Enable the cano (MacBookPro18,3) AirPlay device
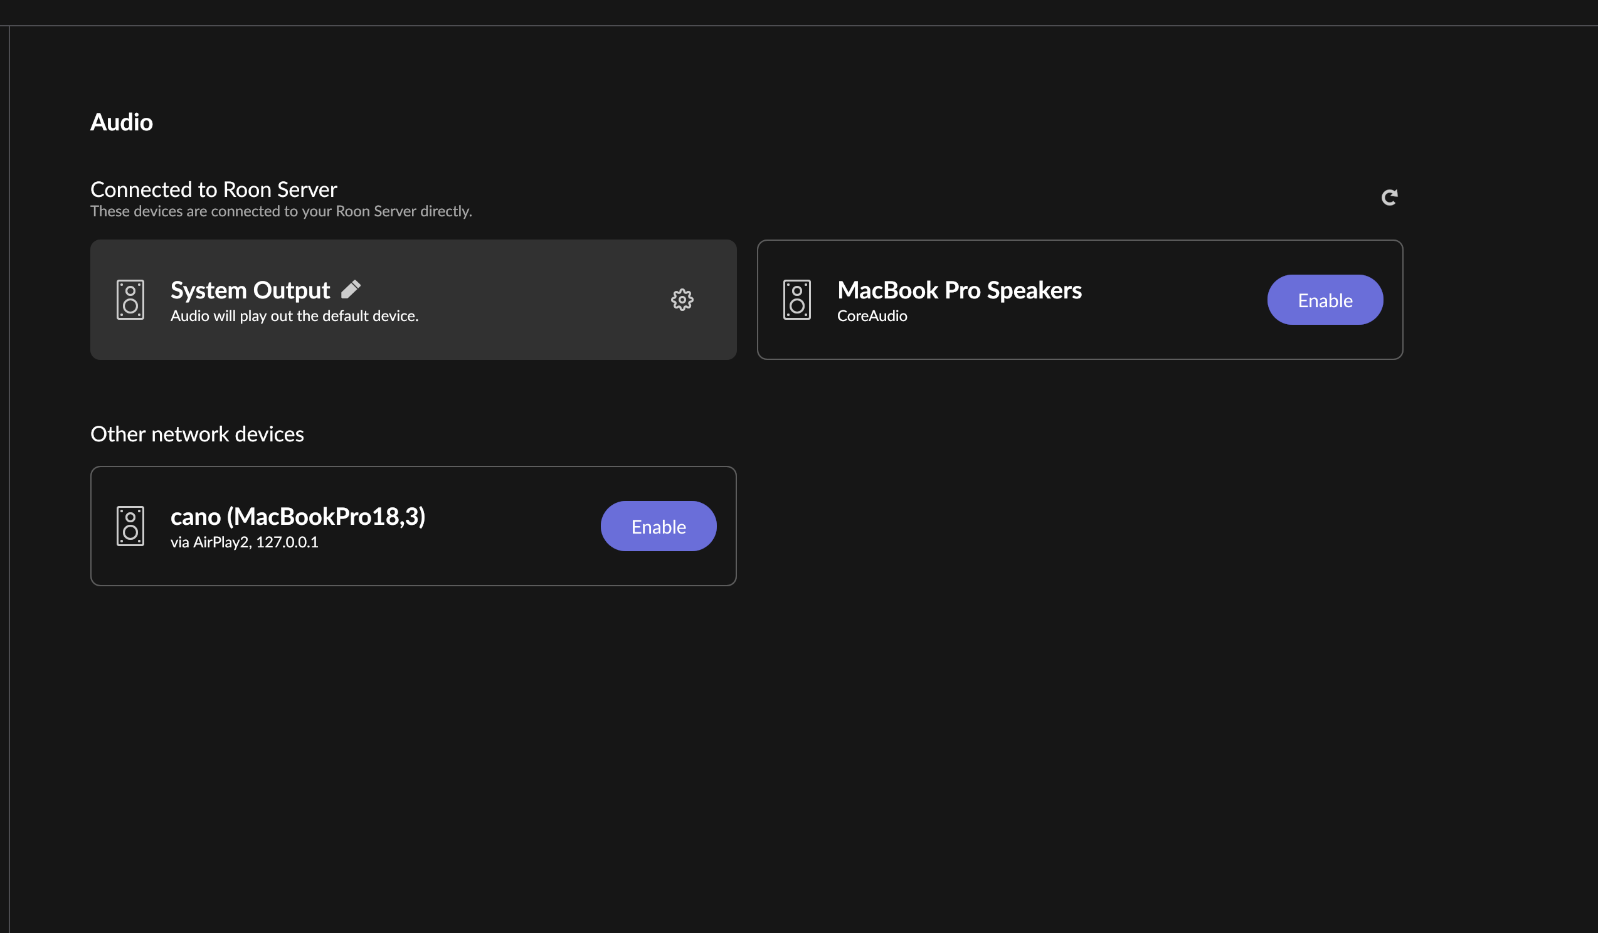1598x933 pixels. 659,526
